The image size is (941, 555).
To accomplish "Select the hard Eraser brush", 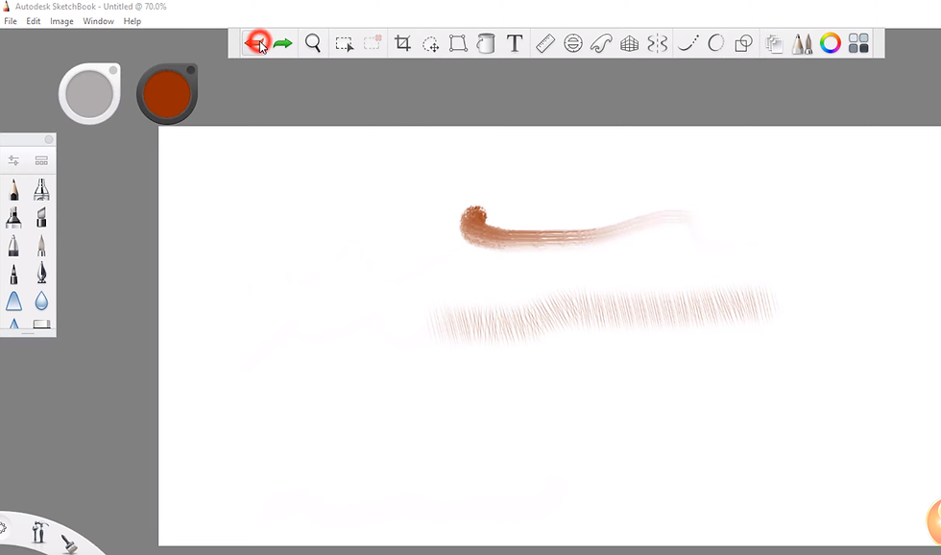I will pos(41,324).
